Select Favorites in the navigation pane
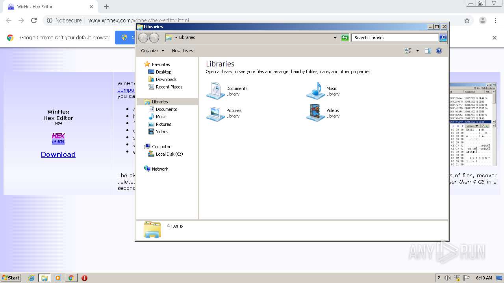Viewport: 504px width, 283px height. click(x=161, y=64)
